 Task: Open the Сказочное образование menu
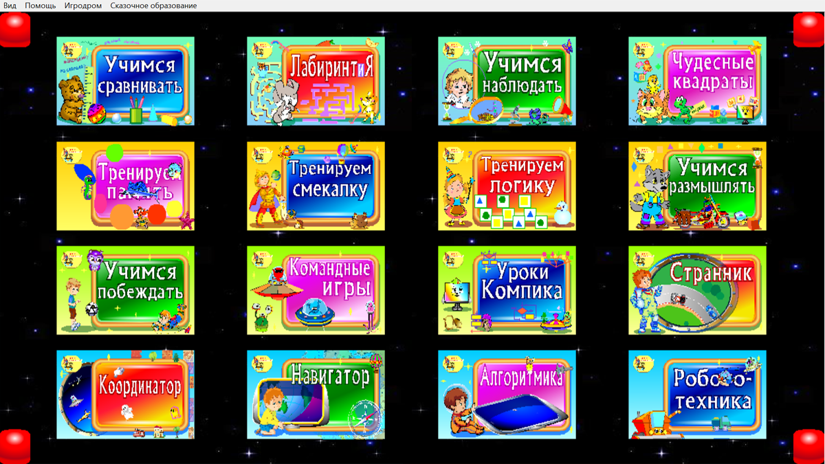click(x=152, y=5)
